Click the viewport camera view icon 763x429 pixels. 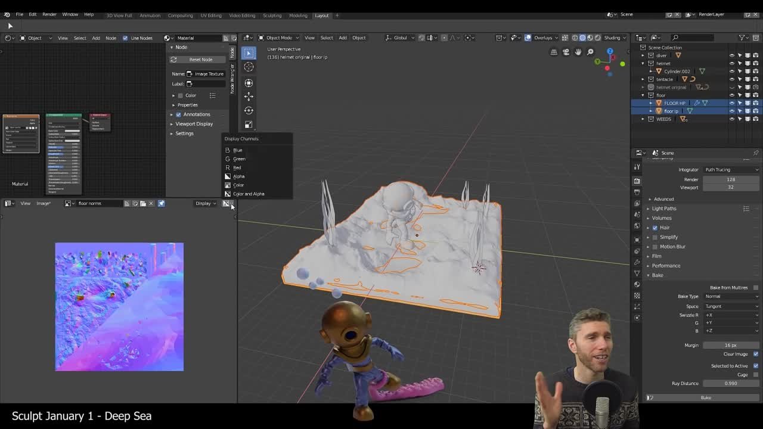point(565,52)
